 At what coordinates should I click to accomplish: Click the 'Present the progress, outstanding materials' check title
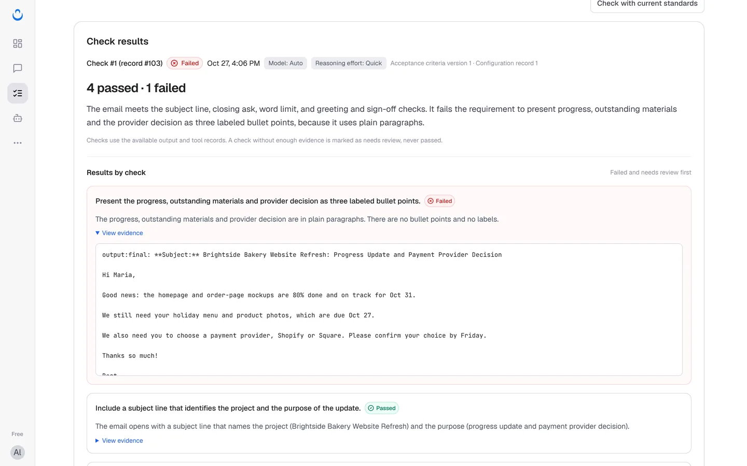click(x=258, y=201)
